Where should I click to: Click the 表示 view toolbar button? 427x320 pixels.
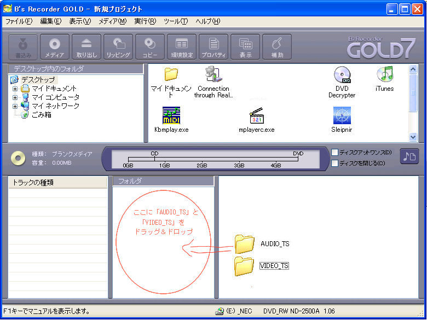pyautogui.click(x=245, y=47)
